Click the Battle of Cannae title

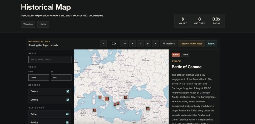point(187,67)
